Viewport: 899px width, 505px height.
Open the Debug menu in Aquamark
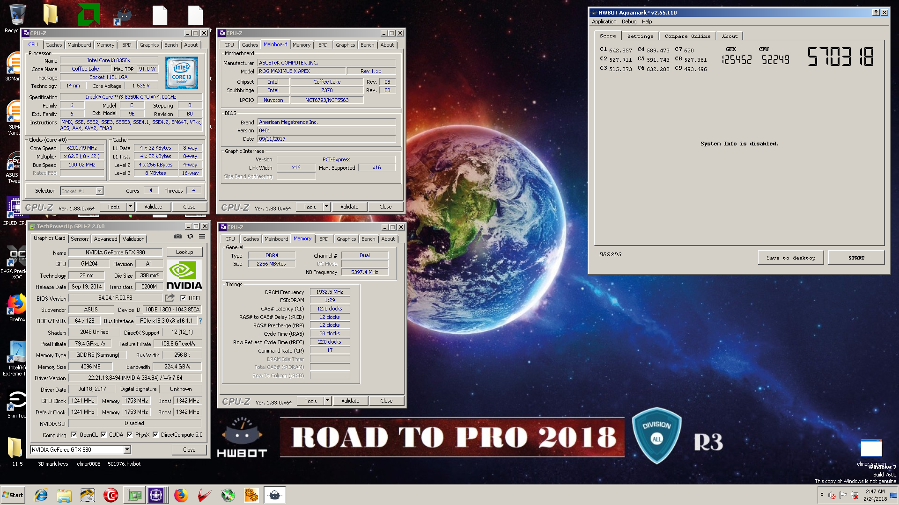[x=629, y=22]
